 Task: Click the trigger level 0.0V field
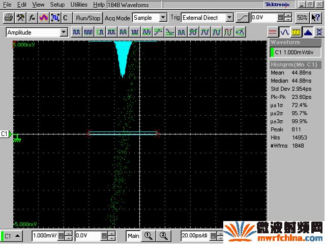263,18
